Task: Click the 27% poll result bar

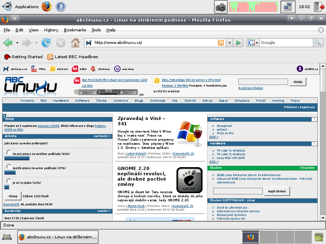Action: [x=10, y=172]
